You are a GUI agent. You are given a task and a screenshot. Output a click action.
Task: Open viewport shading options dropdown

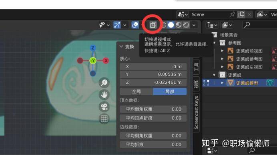(x=194, y=25)
